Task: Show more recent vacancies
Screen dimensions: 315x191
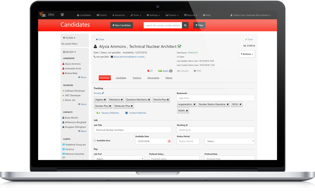Action: pyautogui.click(x=82, y=104)
